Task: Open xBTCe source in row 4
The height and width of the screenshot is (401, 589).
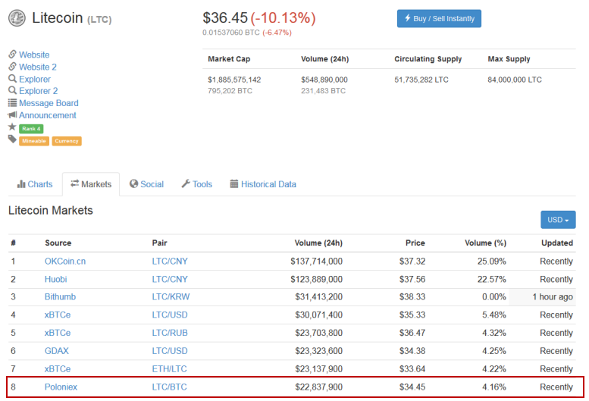Action: click(x=58, y=315)
